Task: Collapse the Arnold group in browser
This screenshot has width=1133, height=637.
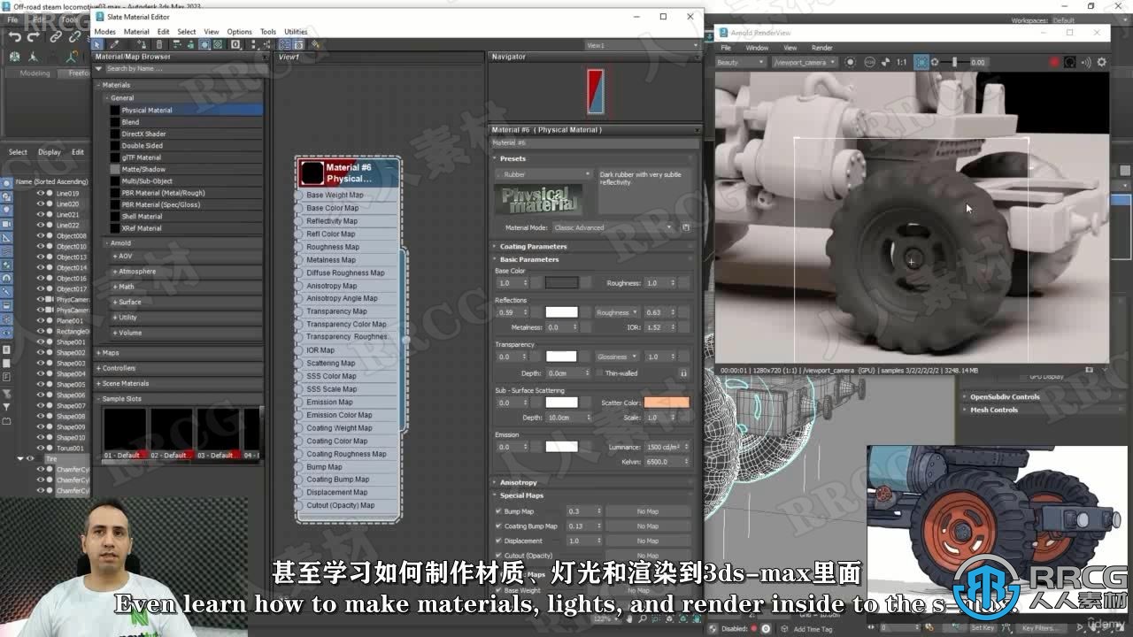Action: click(x=120, y=242)
